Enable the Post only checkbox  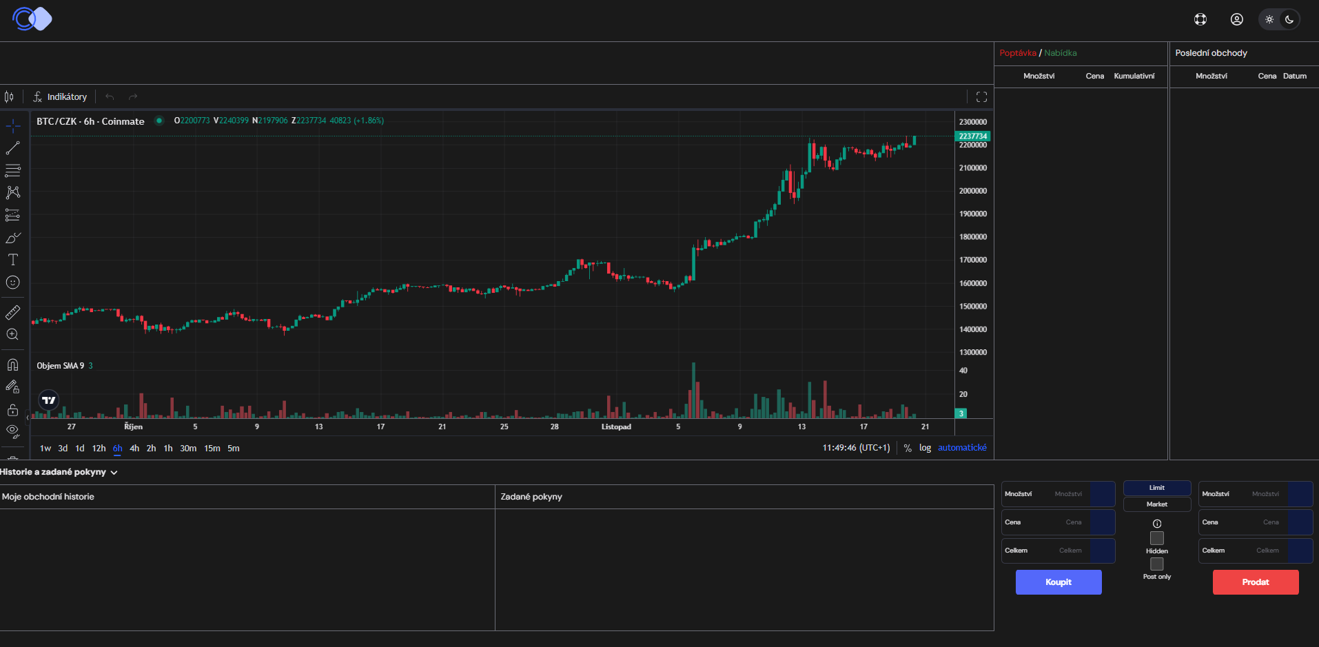click(1157, 564)
